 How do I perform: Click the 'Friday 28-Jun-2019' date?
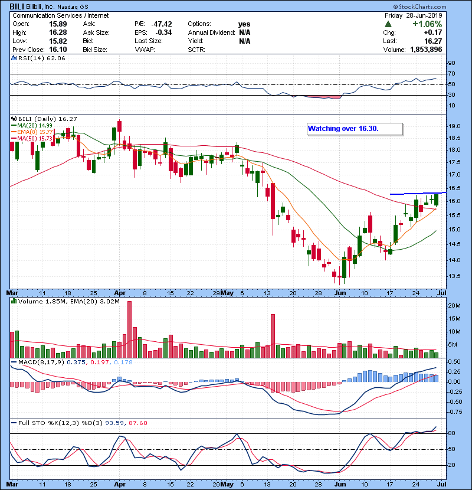[x=413, y=15]
